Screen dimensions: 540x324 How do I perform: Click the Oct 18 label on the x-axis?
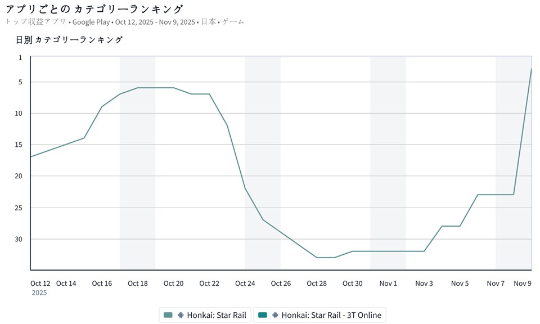(138, 283)
